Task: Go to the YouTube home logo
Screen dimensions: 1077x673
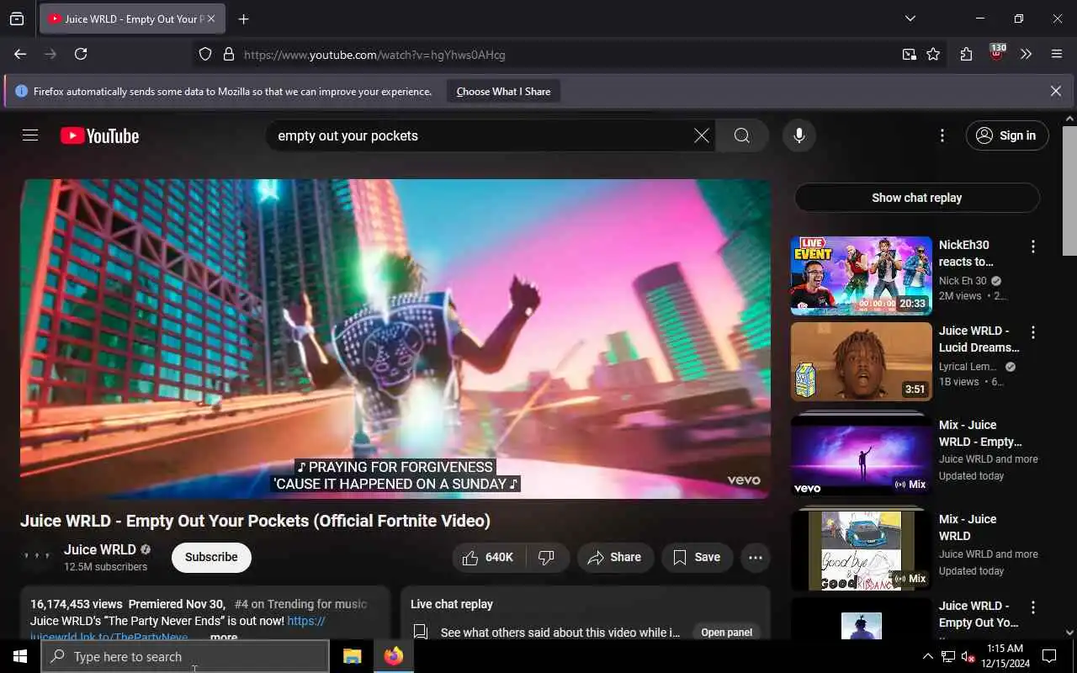Action: point(99,135)
